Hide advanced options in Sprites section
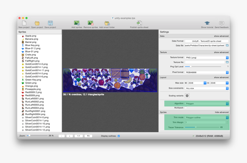The image size is (247, 163). pos(222,112)
